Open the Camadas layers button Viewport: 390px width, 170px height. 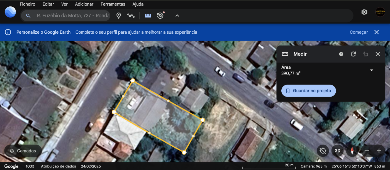point(23,151)
